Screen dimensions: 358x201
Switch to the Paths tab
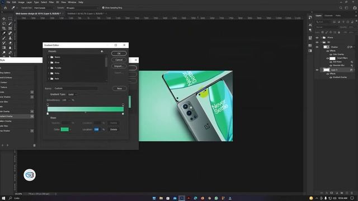338,16
